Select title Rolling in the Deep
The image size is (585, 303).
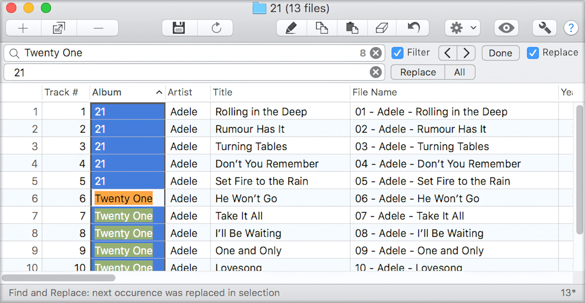pos(261,112)
